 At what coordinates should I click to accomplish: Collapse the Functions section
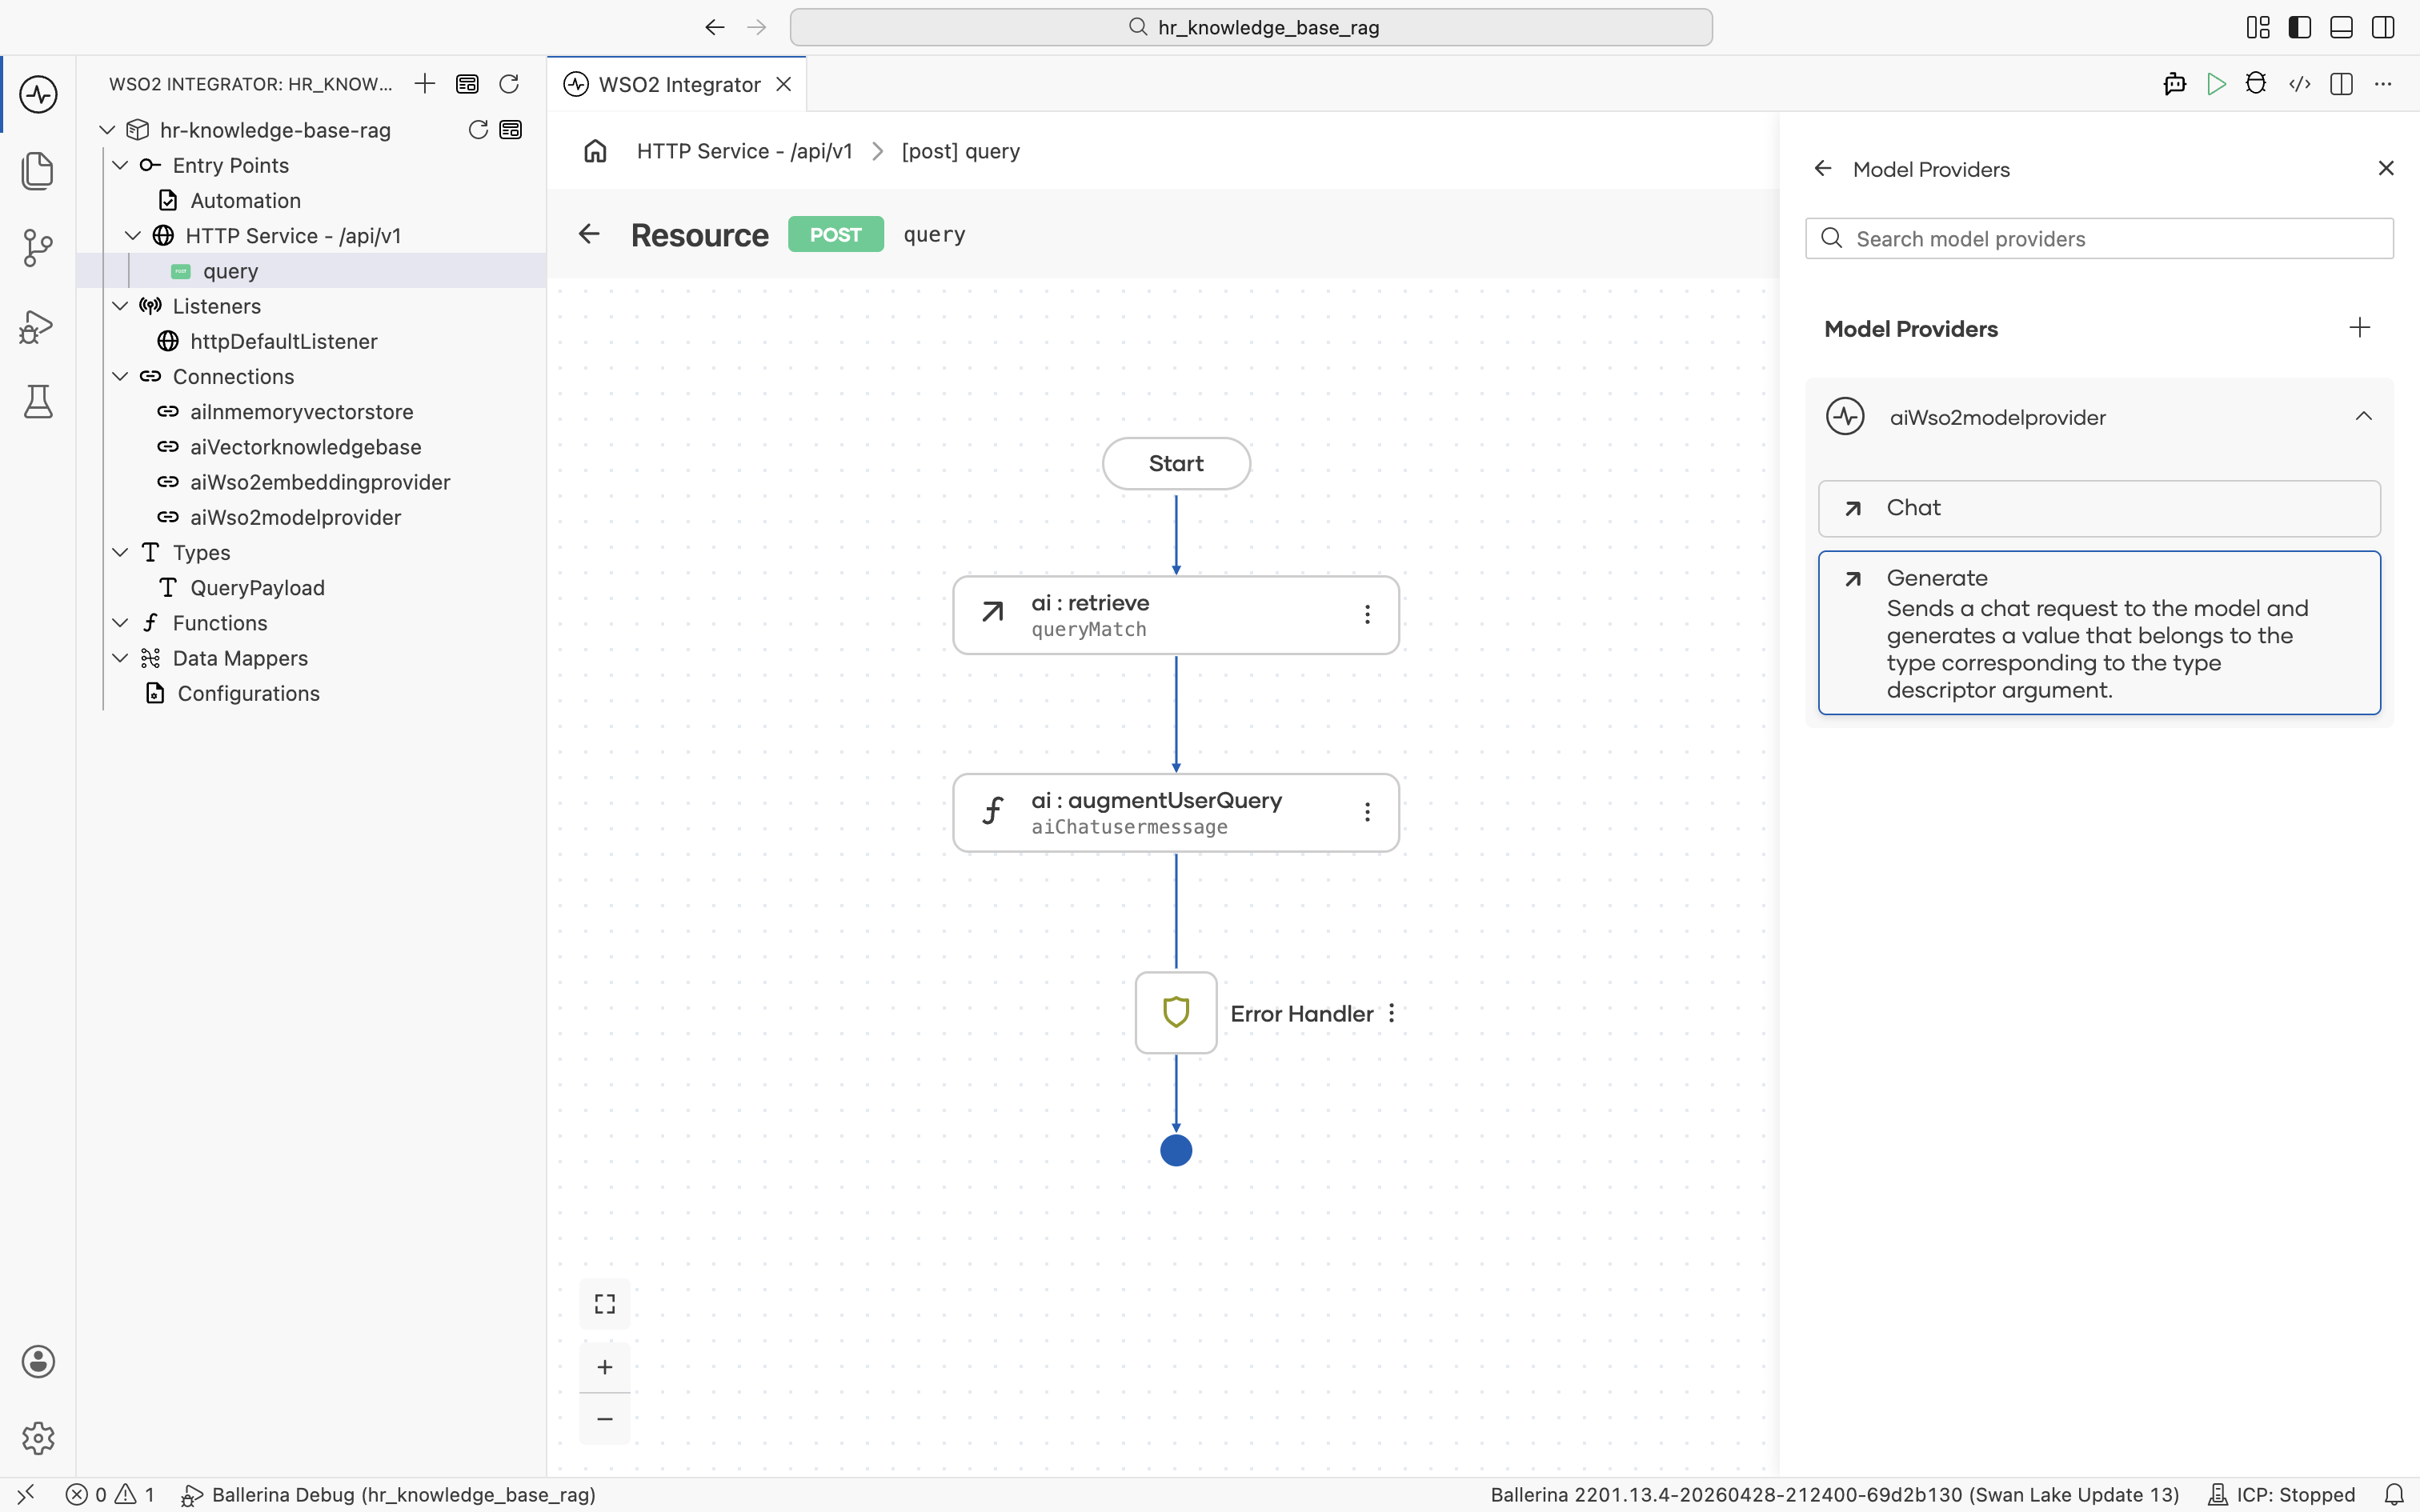[120, 623]
